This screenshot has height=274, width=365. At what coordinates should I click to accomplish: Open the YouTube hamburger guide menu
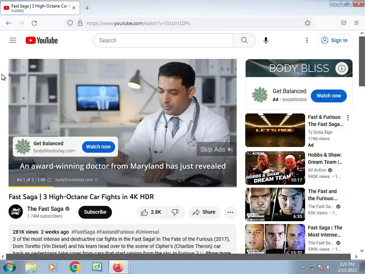(x=13, y=40)
